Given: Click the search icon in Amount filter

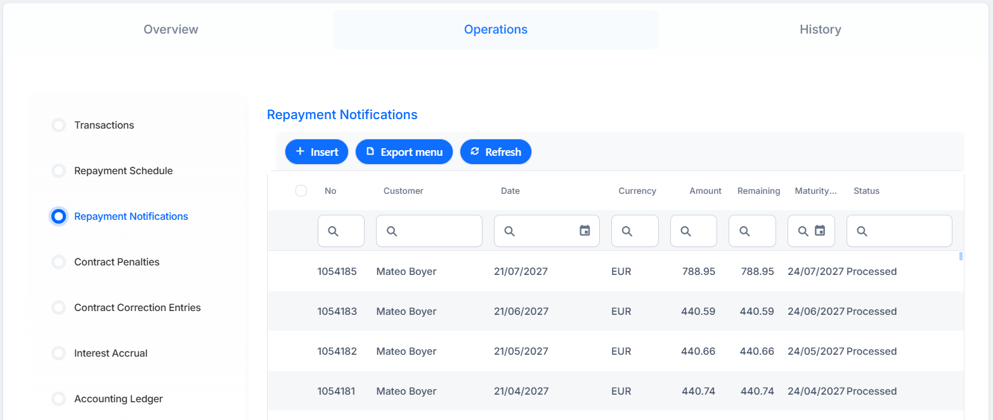Looking at the screenshot, I should [685, 231].
